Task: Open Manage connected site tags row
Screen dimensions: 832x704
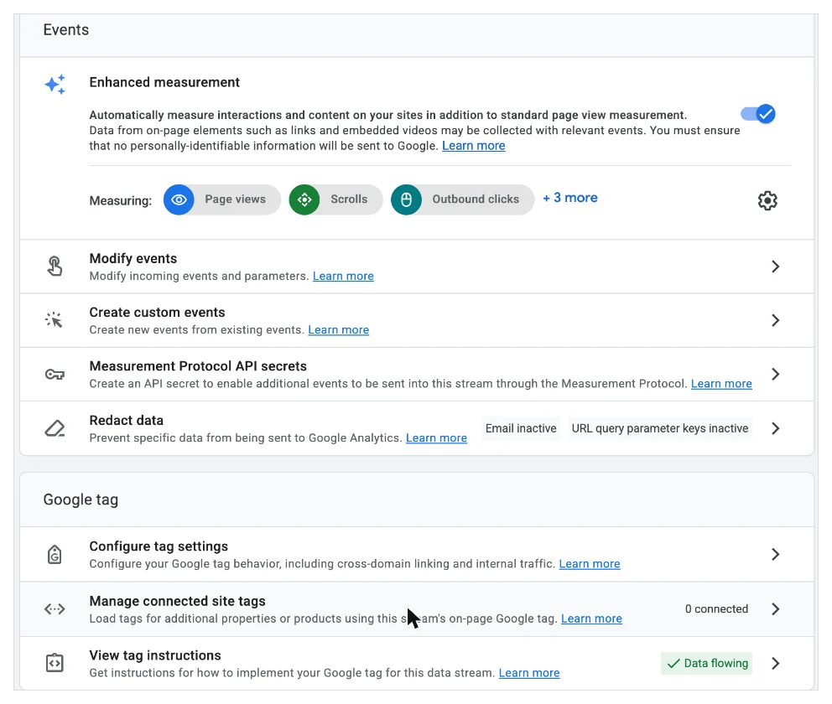Action: (x=417, y=609)
